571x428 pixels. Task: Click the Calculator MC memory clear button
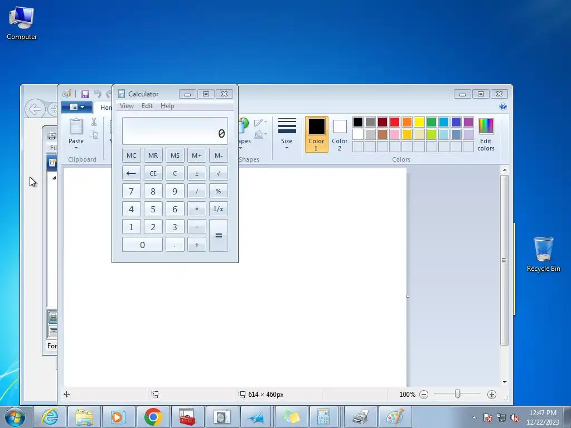(x=132, y=155)
